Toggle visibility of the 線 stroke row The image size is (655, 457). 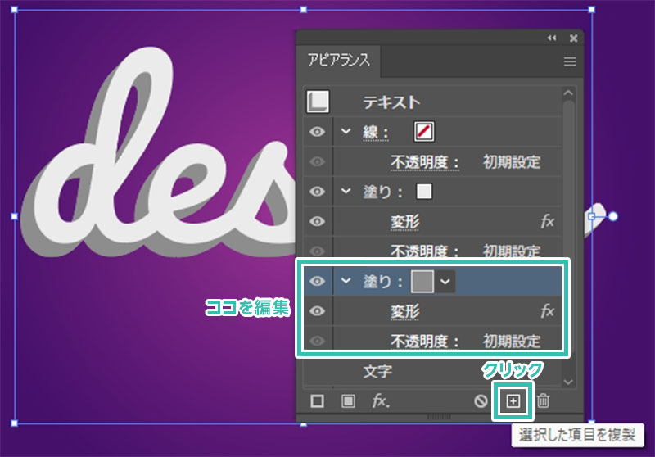pos(317,132)
